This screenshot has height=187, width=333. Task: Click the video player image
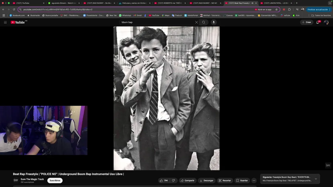click(166, 98)
